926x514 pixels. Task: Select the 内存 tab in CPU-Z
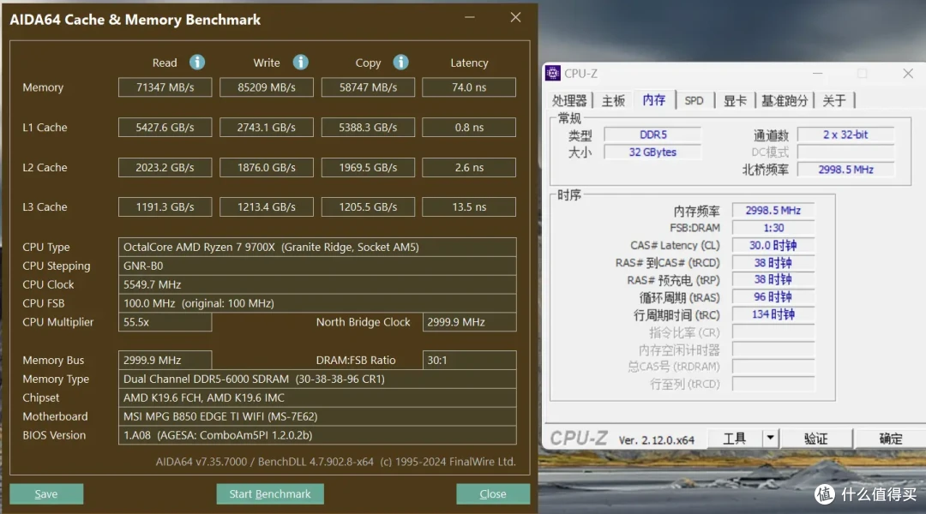(x=653, y=99)
